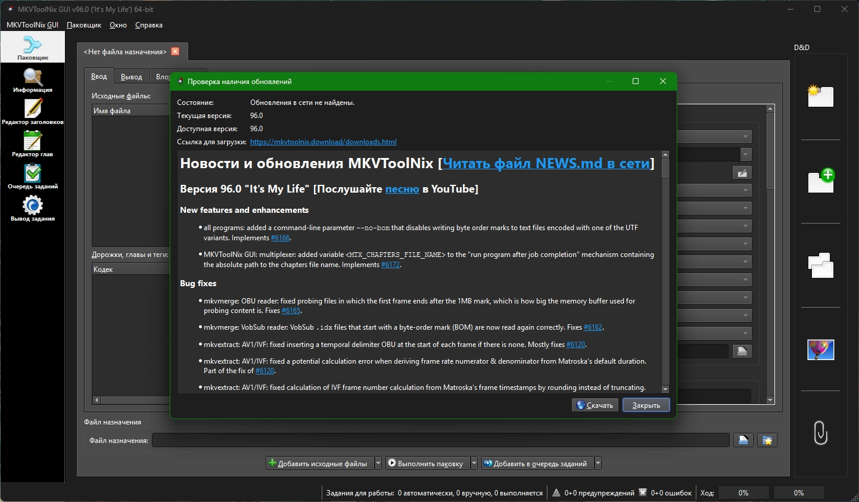The height and width of the screenshot is (502, 859).
Task: Click the D&D folder icon with green plus
Action: coord(821,180)
